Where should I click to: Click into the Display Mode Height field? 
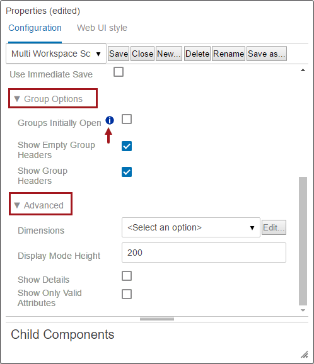tap(204, 253)
